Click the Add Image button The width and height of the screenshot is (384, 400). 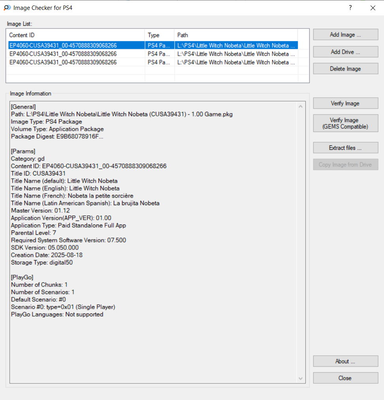(x=346, y=34)
